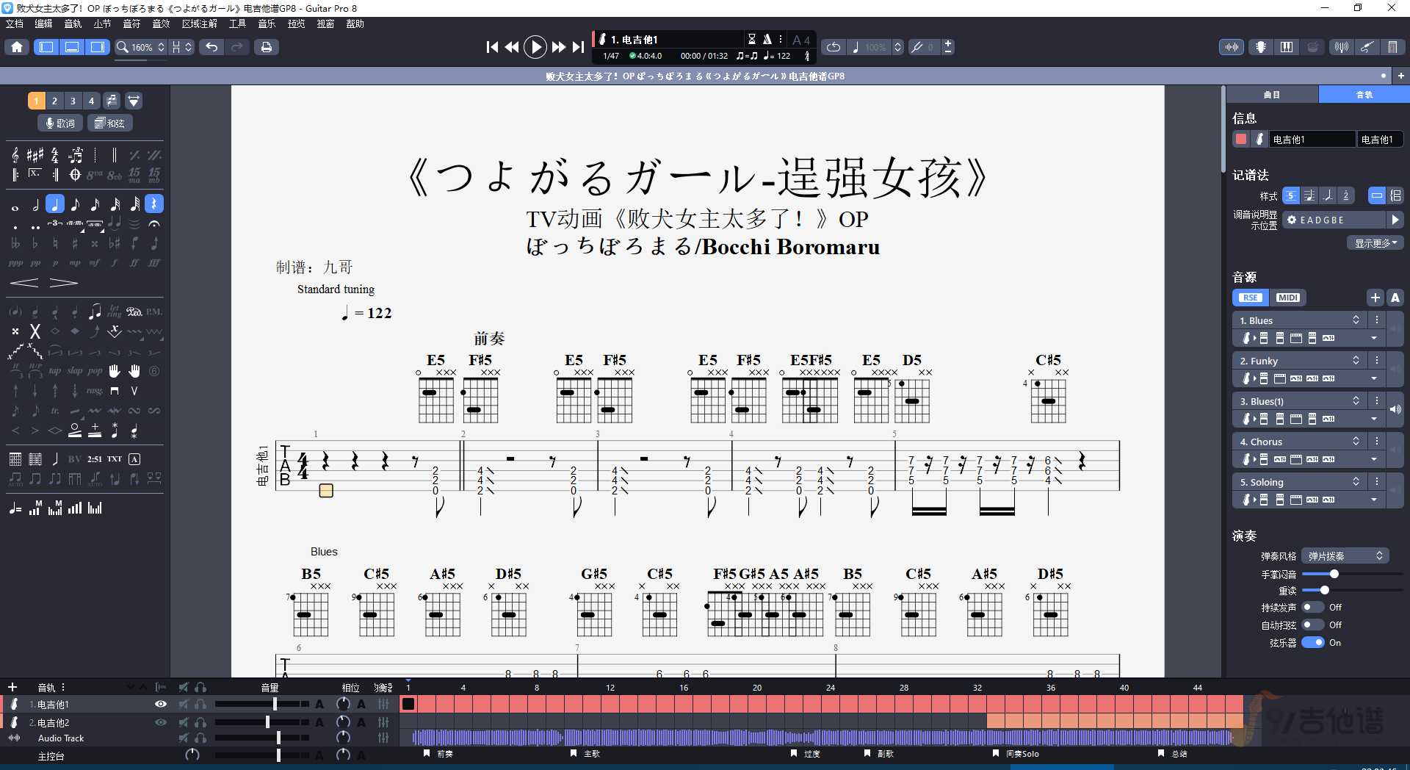Open the 160% zoom level dropdown
Screen dimensions: 1410x770
click(x=142, y=47)
